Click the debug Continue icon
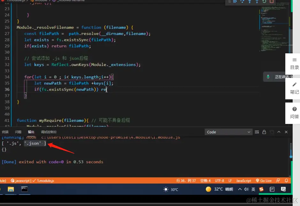 pyautogui.click(x=235, y=1)
